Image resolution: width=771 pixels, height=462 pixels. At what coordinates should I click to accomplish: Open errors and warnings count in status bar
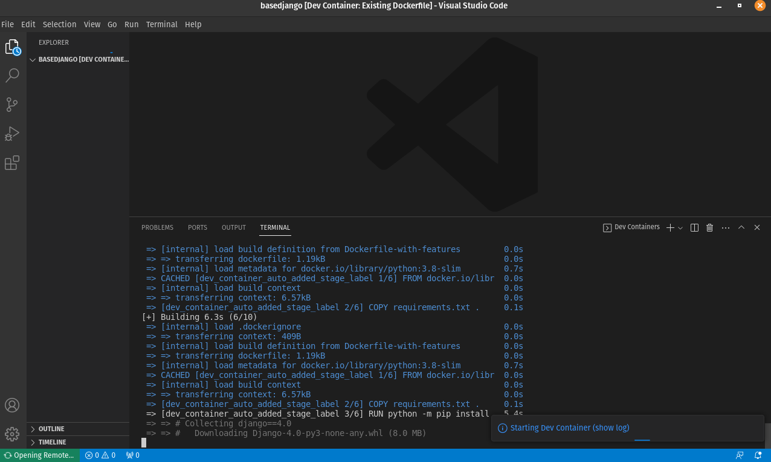(100, 455)
